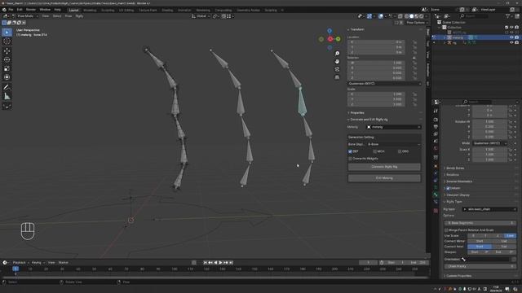Open the Render menu

pos(31,10)
